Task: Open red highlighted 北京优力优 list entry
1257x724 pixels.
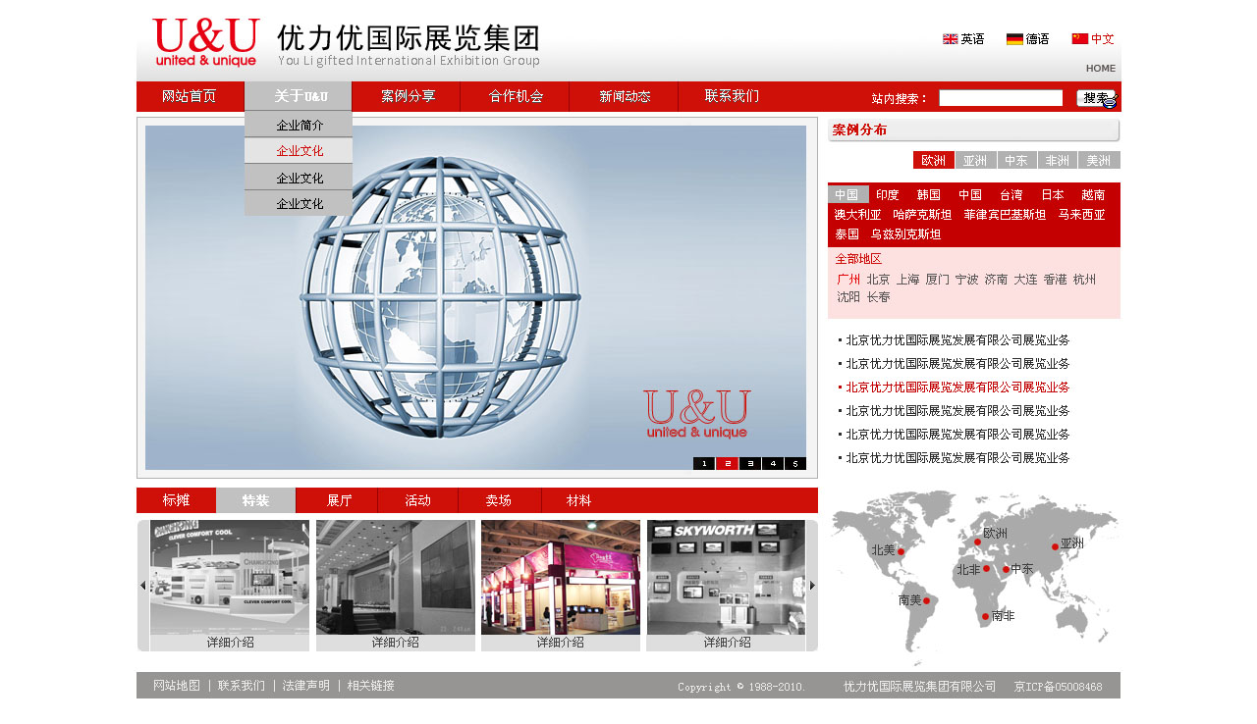Action: click(957, 388)
